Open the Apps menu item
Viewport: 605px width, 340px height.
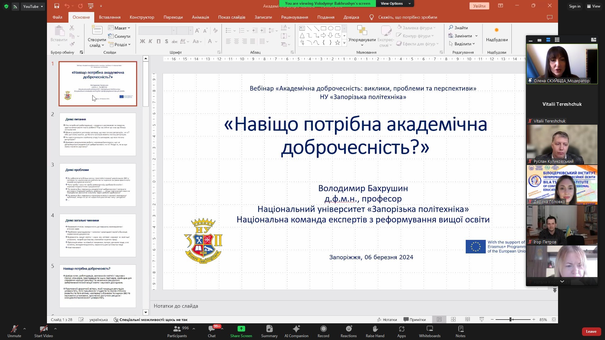(x=401, y=329)
